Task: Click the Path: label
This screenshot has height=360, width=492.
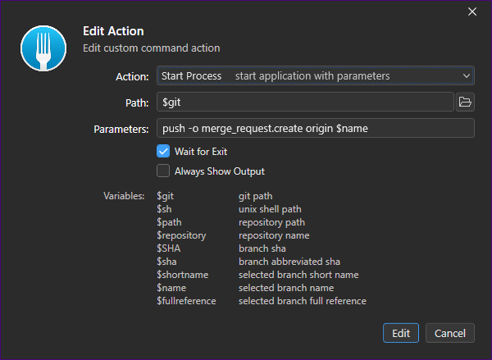Action: [x=137, y=103]
